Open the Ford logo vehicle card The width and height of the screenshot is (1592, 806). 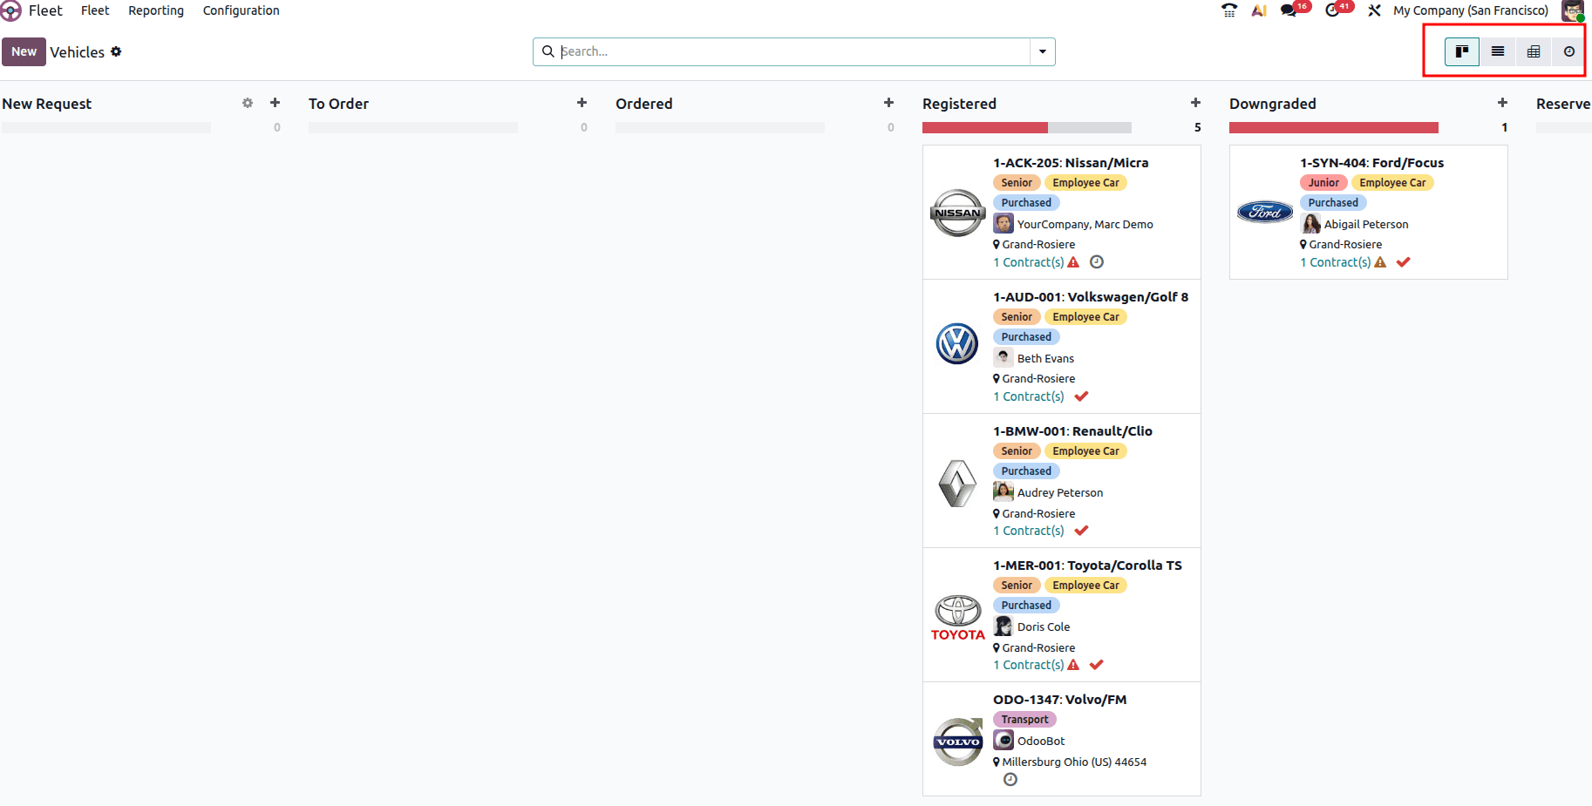tap(1265, 212)
